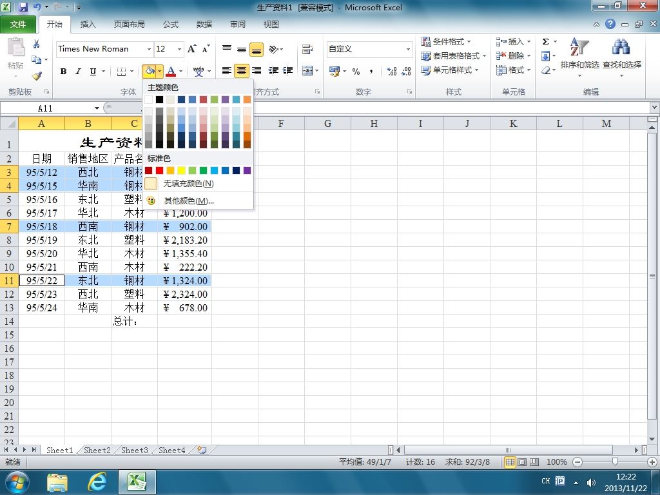This screenshot has height=495, width=660.
Task: Switch to the 页面布局 tab
Action: pos(129,24)
